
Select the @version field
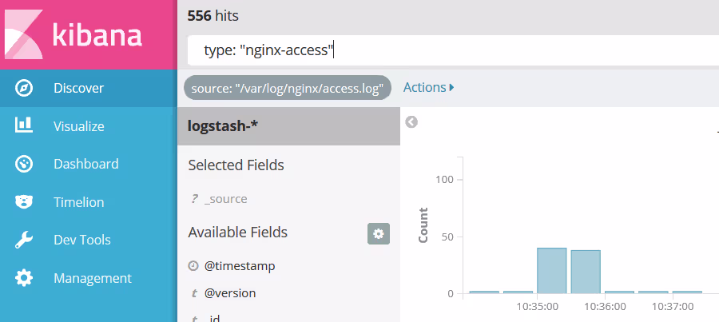pyautogui.click(x=230, y=293)
